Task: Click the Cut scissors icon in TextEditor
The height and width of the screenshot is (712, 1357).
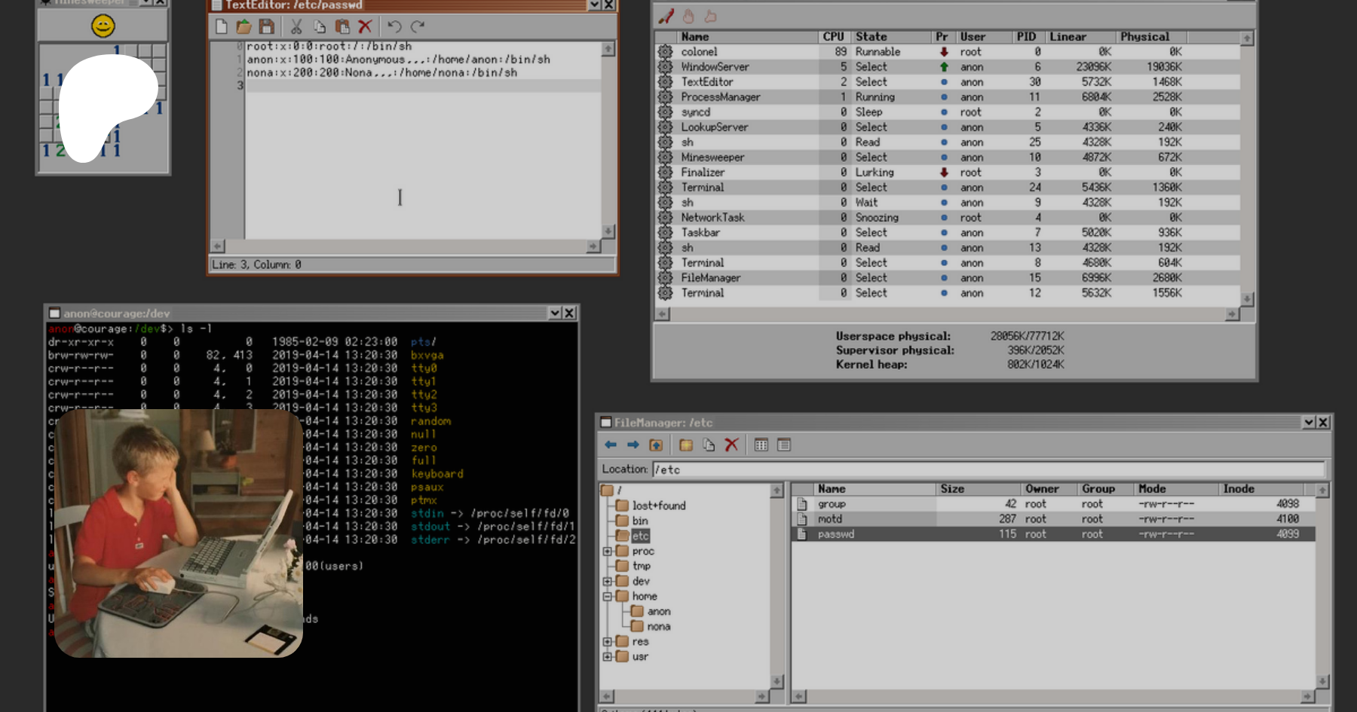Action: (x=296, y=27)
